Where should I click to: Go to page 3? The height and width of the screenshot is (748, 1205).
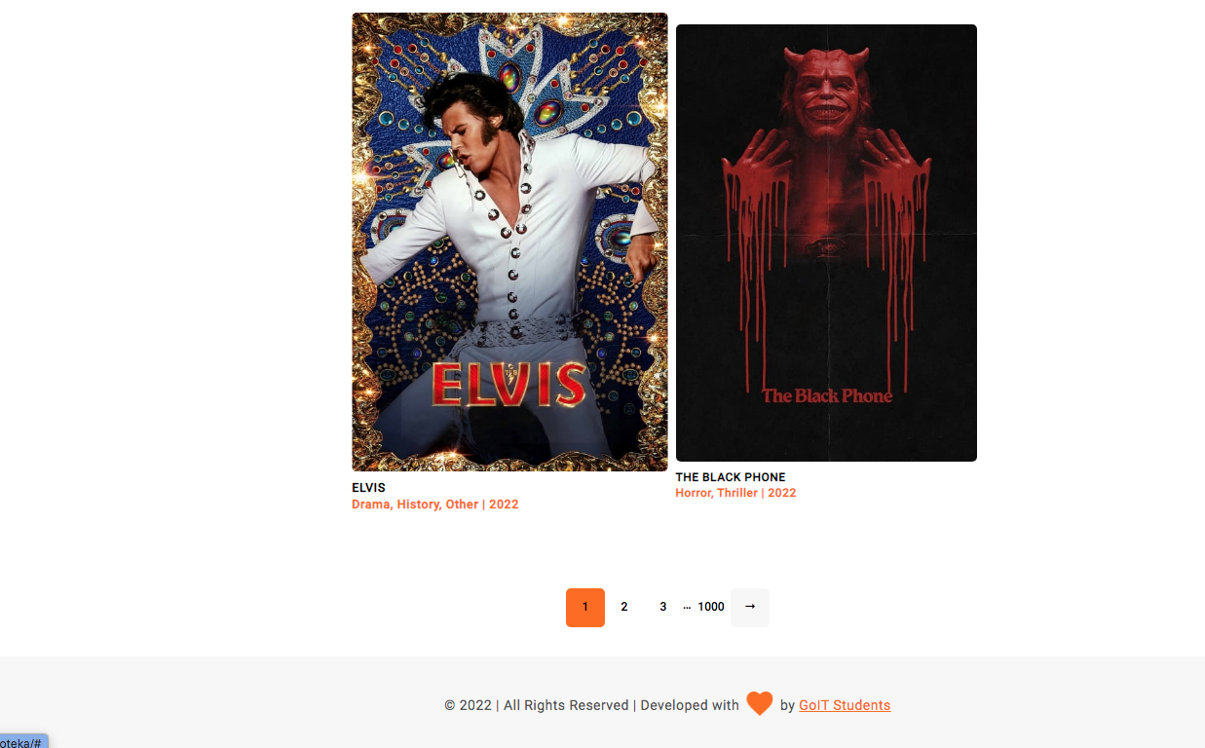tap(663, 608)
